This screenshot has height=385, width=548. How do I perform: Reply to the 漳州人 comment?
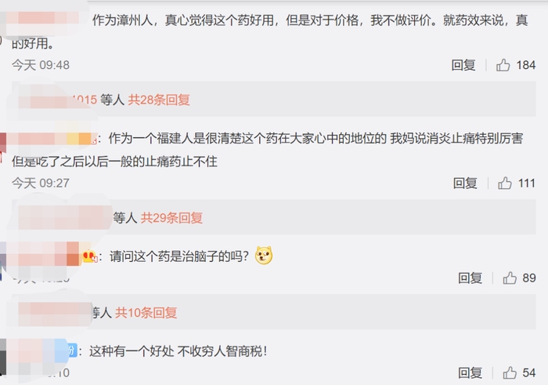(x=463, y=65)
